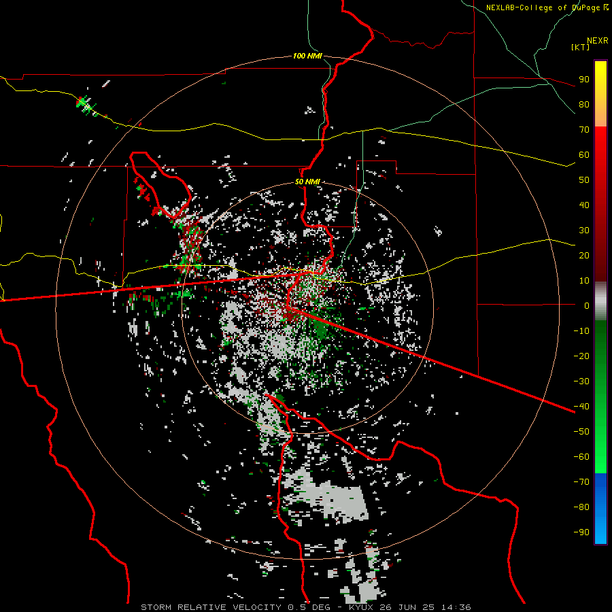Click the gray zero-velocity color bar segment

600,301
